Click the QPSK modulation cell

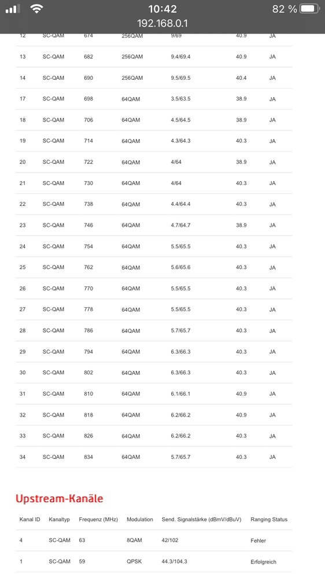pos(134,562)
